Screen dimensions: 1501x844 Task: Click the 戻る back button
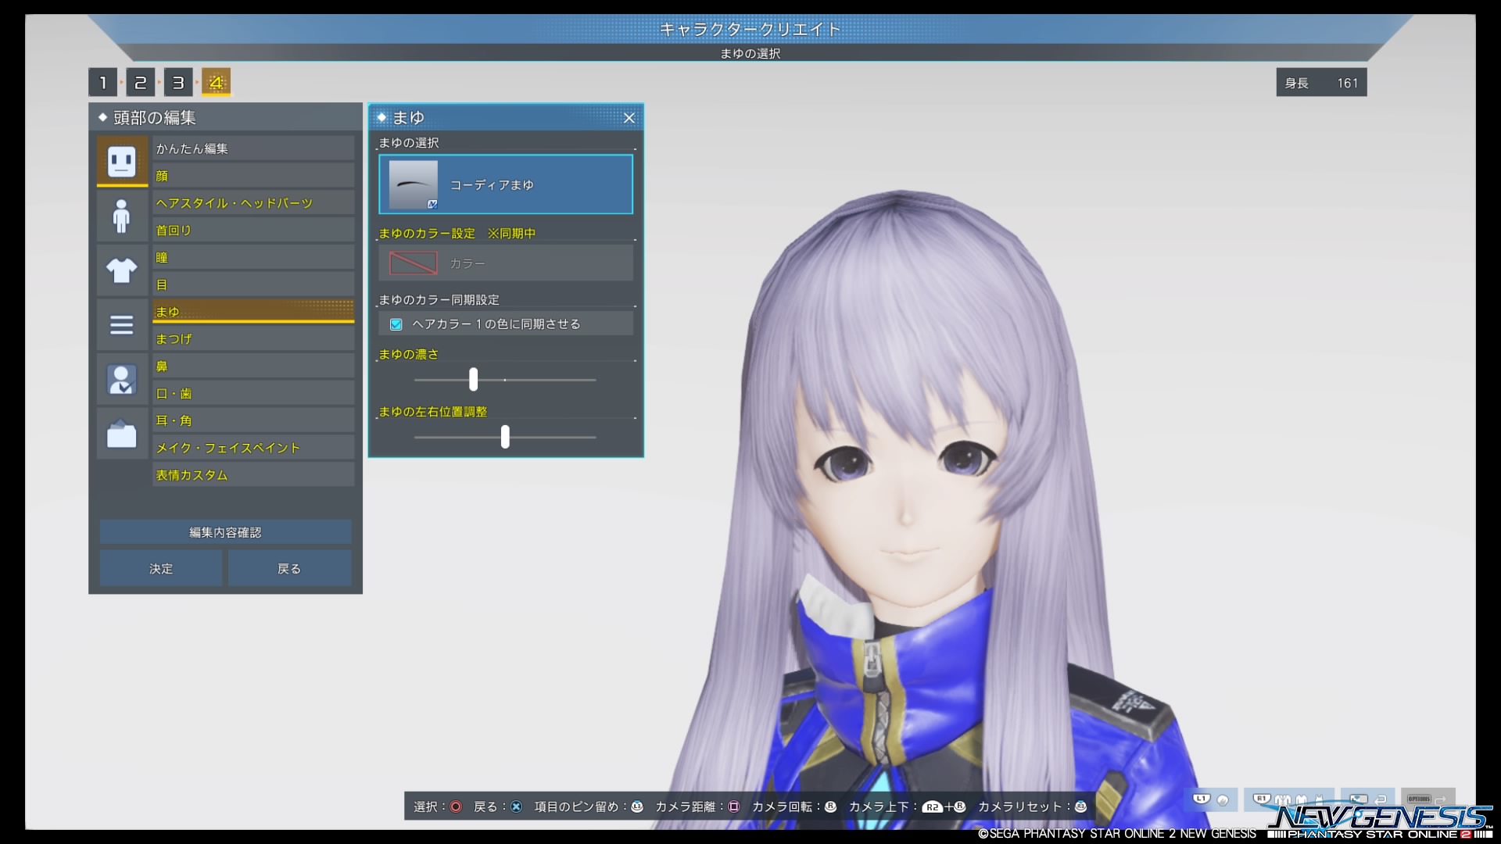pos(289,568)
